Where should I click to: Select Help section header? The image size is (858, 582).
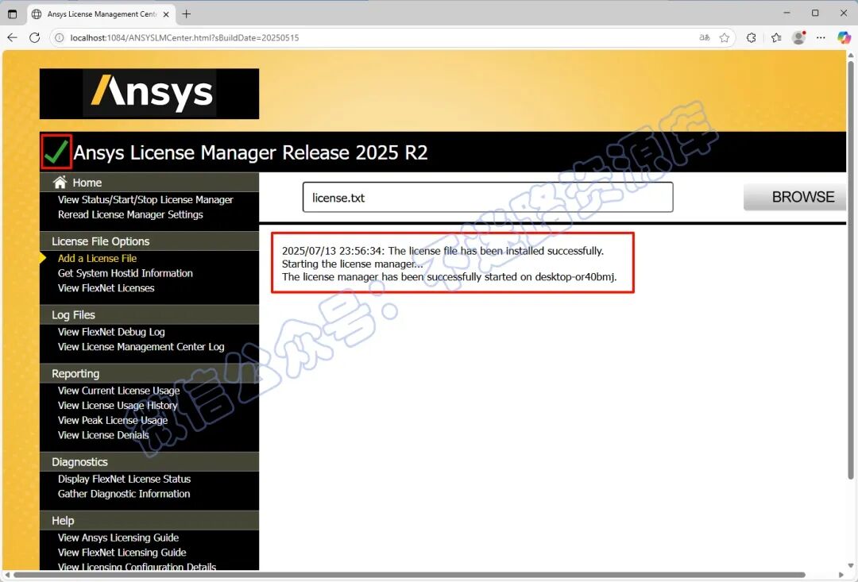[63, 521]
